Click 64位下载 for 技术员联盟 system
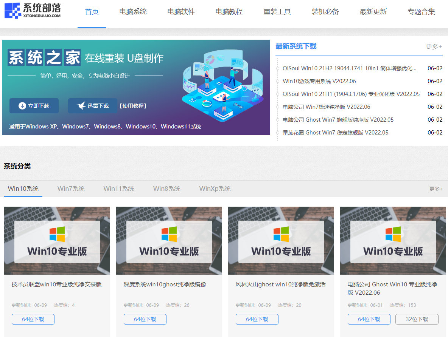Image resolution: width=448 pixels, height=337 pixels. click(33, 319)
